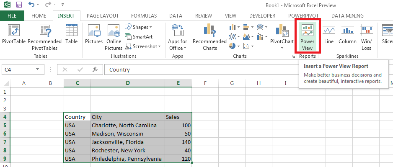Insert a combo chart
Viewport: 393px width, 167px height.
coord(261,36)
